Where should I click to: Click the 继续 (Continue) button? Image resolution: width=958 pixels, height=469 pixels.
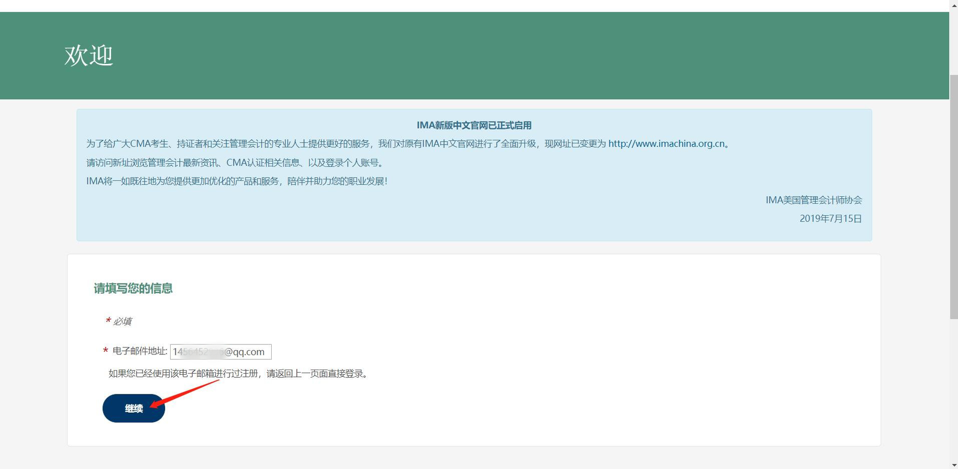[134, 408]
